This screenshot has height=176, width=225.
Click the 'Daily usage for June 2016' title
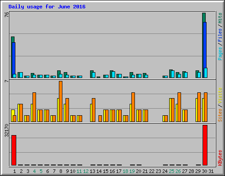47,7
